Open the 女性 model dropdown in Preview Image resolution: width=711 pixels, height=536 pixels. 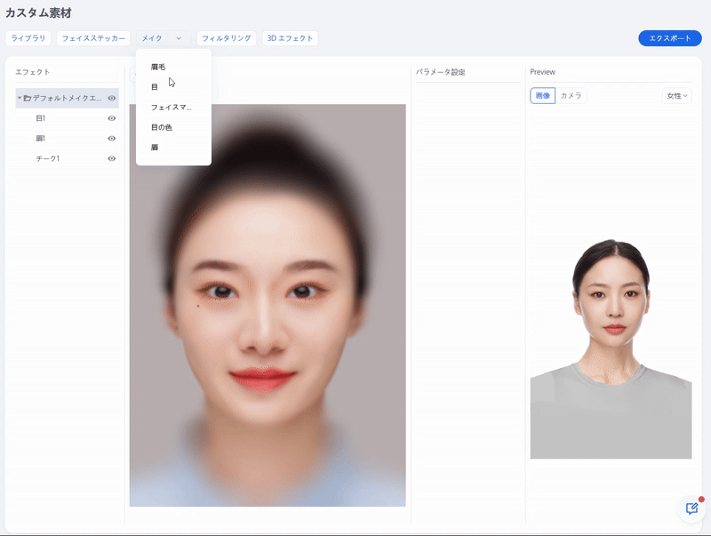675,95
